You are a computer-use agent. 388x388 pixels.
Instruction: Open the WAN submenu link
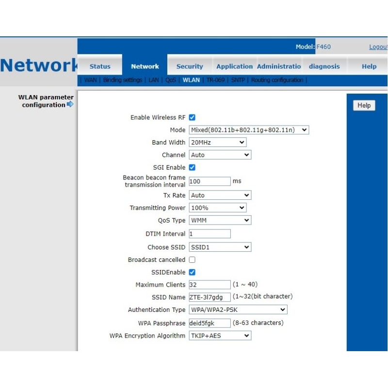pos(90,80)
